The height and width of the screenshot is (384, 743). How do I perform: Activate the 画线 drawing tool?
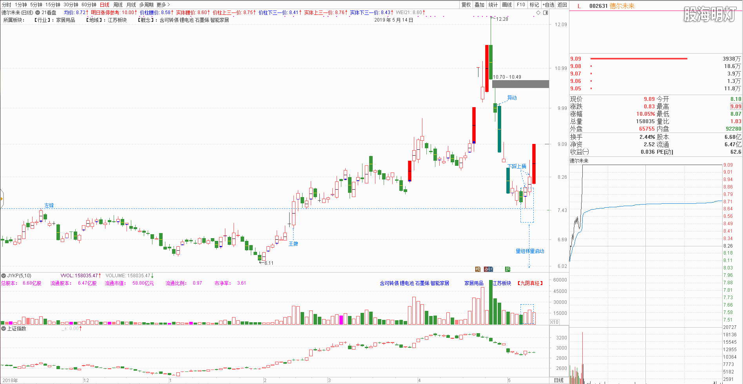point(507,5)
